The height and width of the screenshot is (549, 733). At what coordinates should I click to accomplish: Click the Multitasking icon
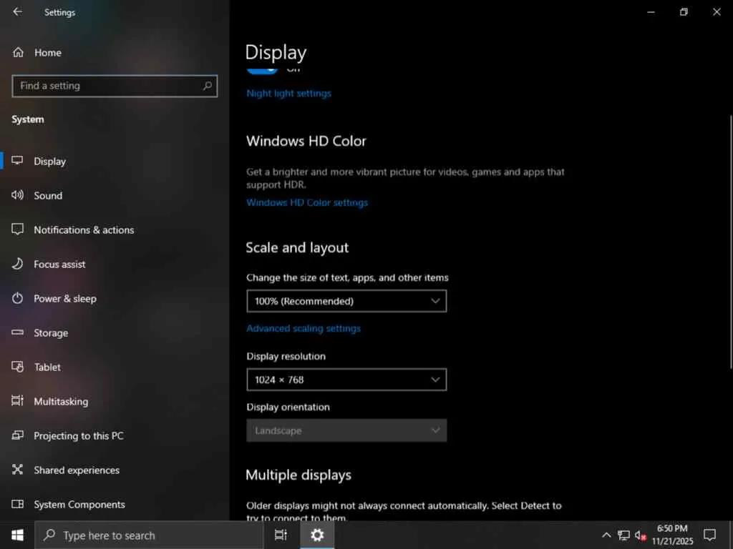(x=17, y=400)
